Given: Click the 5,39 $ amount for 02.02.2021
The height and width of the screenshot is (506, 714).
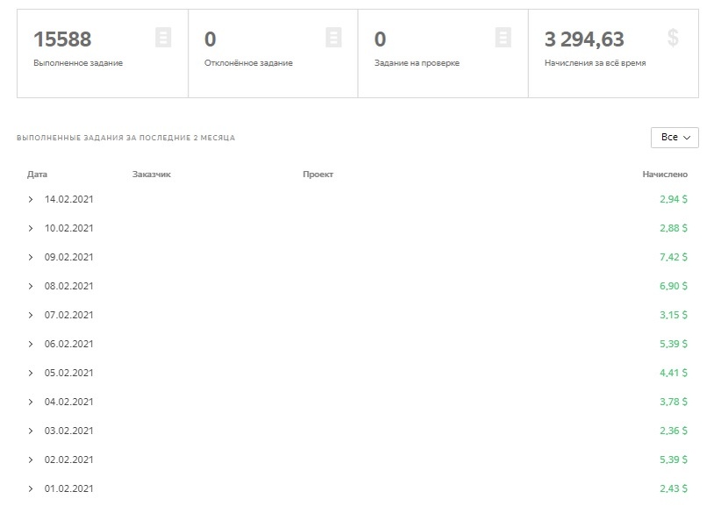Looking at the screenshot, I should 674,460.
